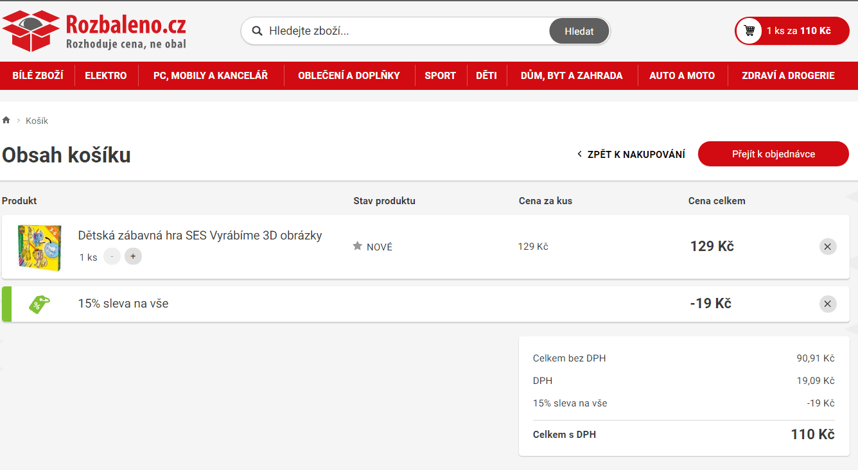Remove the SES 3D obrázky product from cart
This screenshot has height=470, width=858.
click(x=828, y=247)
